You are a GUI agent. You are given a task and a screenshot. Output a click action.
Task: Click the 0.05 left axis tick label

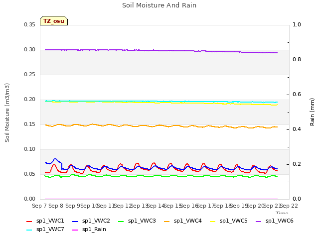point(30,174)
